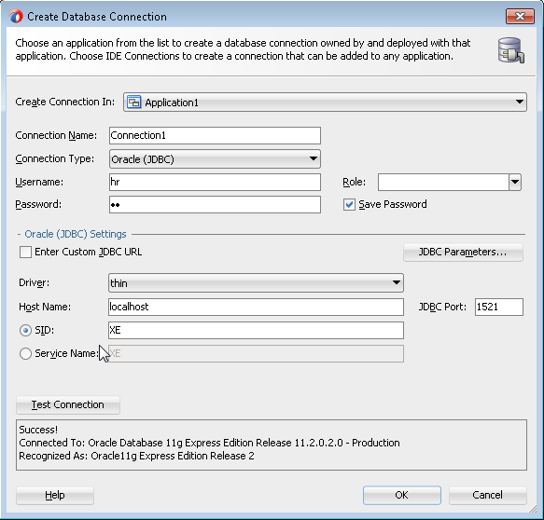Close the Create Database Connection dialog

click(x=520, y=16)
